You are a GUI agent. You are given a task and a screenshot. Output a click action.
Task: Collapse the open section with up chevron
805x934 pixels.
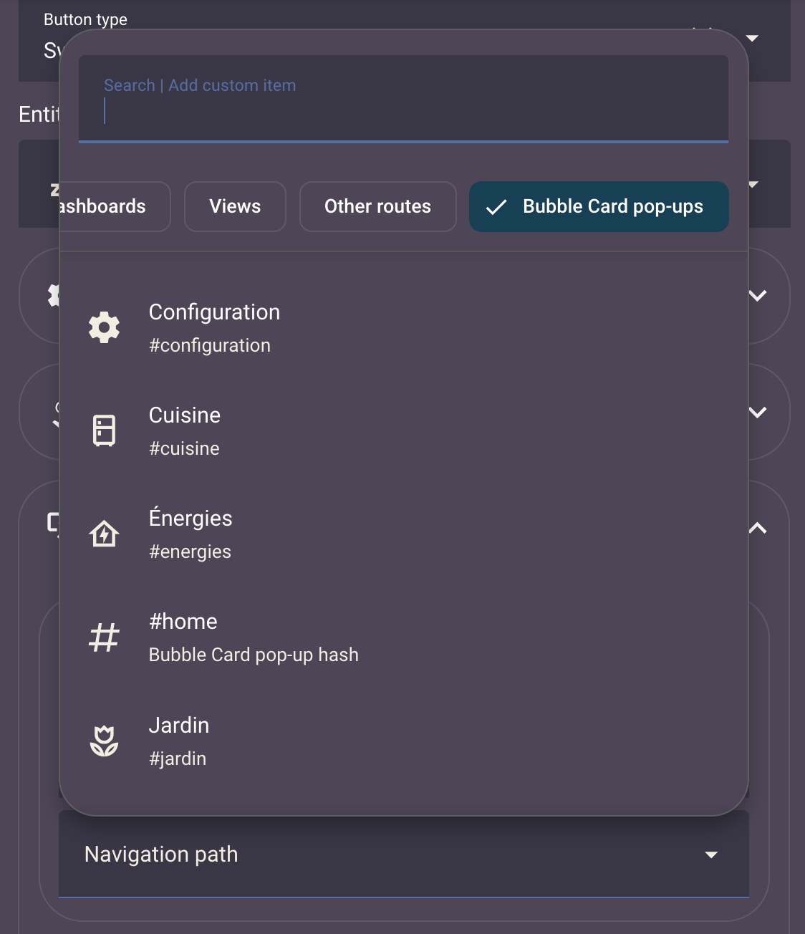[x=758, y=529]
